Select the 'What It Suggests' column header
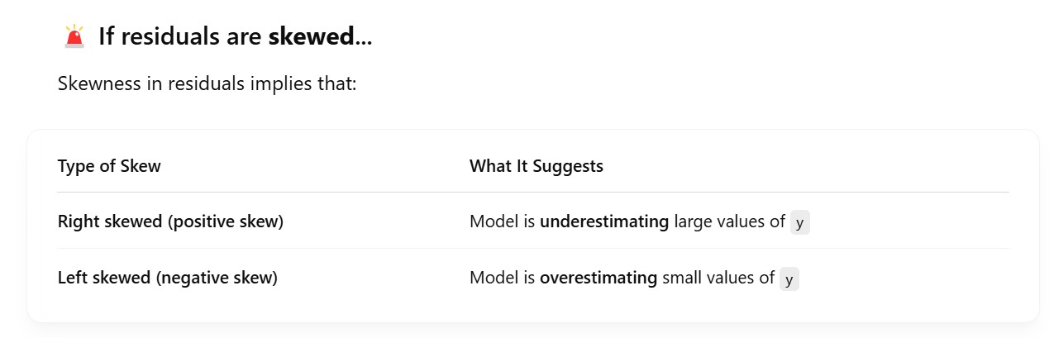1049x338 pixels. [x=536, y=166]
